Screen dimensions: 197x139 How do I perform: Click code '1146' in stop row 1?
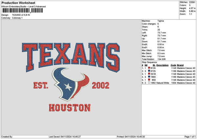(174, 68)
